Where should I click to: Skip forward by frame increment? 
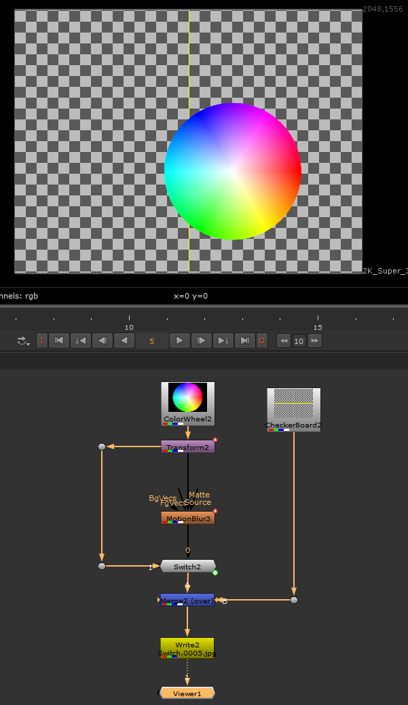click(x=314, y=341)
